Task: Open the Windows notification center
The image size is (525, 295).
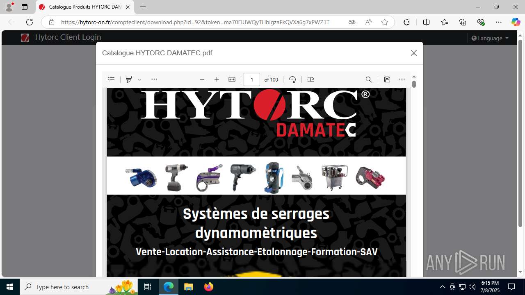Action: click(511, 287)
